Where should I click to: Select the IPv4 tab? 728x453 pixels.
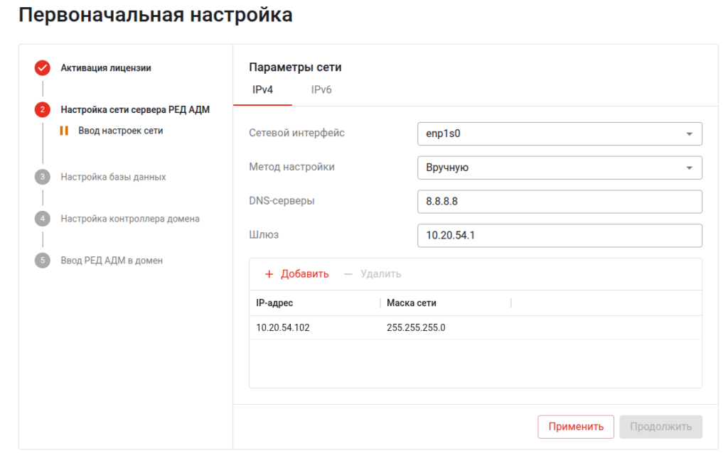(262, 89)
